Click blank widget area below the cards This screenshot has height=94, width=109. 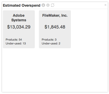pyautogui.click(x=55, y=70)
